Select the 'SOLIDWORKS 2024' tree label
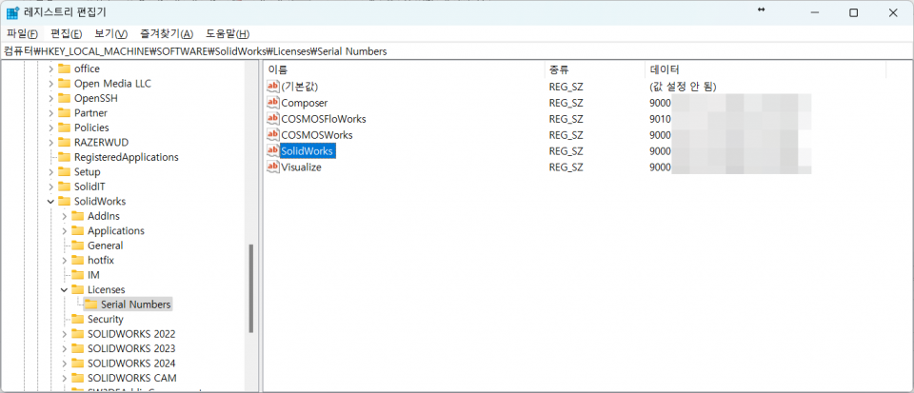Image resolution: width=914 pixels, height=393 pixels. [131, 364]
